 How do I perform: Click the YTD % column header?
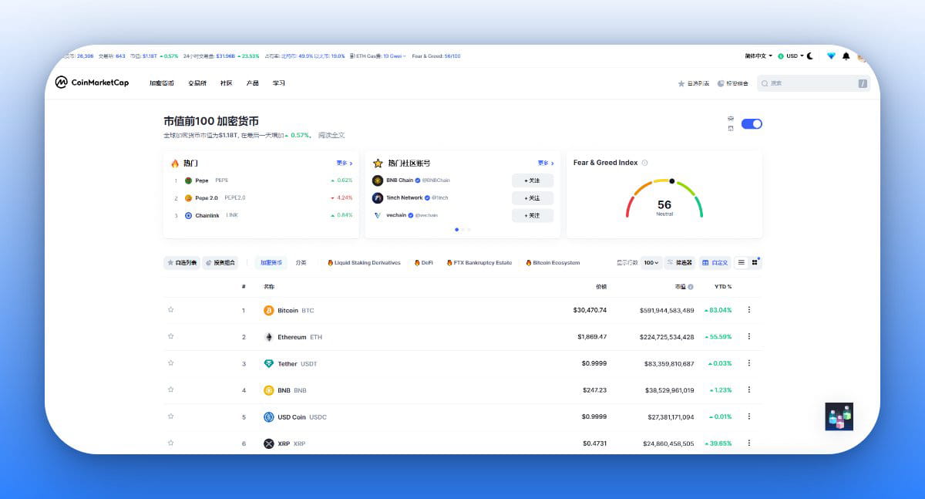(723, 287)
